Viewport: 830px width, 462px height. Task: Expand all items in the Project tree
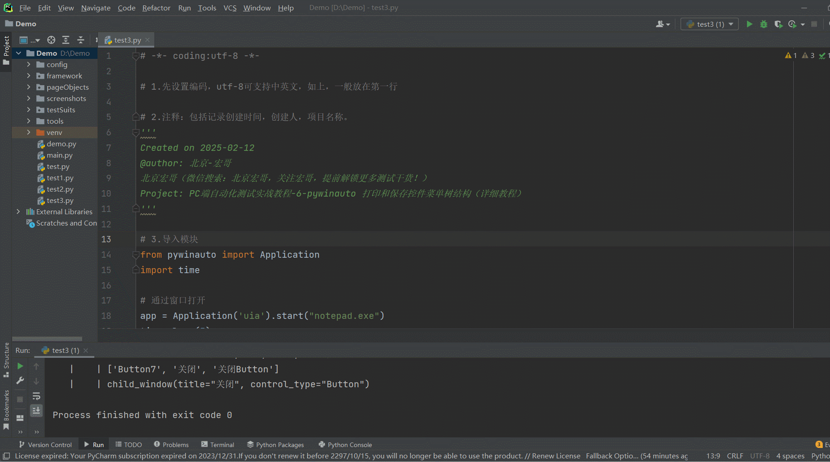point(66,40)
